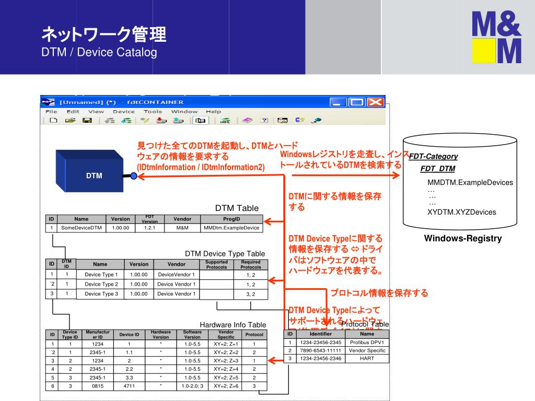The image size is (535, 401).
Task: Maximize the fdtCONTAINER window
Action: tap(357, 102)
